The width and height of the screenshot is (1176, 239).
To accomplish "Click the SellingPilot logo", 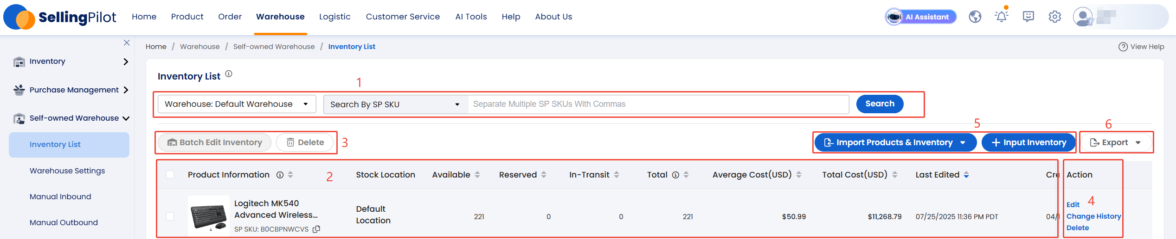I will [60, 17].
